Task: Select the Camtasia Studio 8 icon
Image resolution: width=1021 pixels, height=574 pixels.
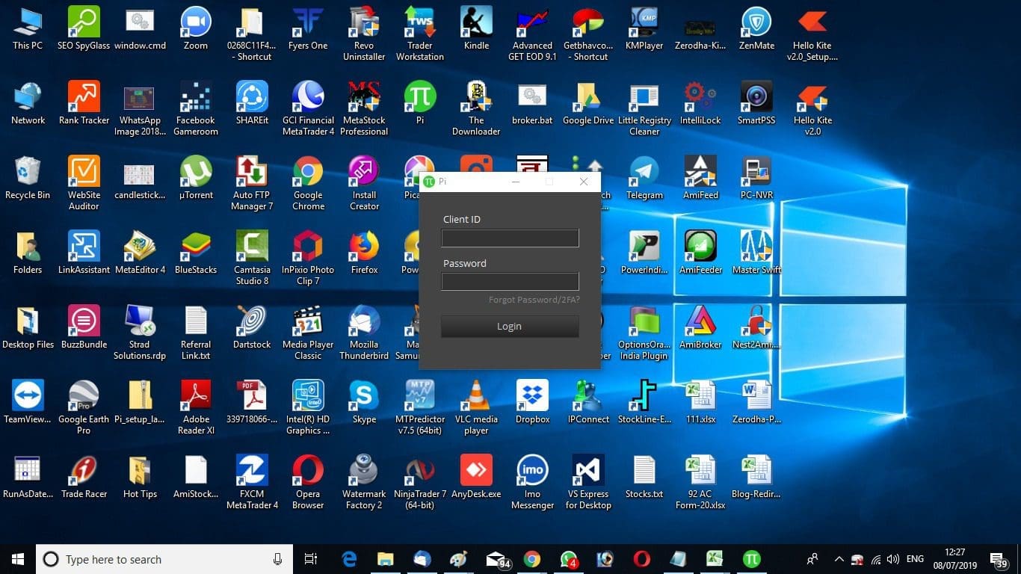Action: 252,258
